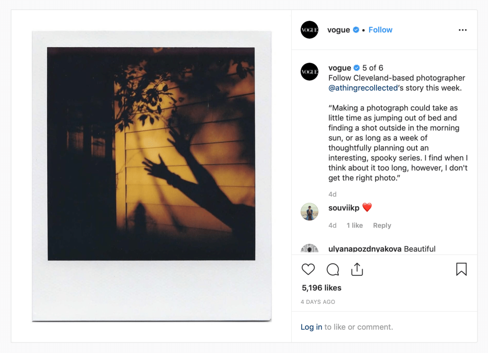
Task: Follow the vogue account
Action: click(380, 30)
